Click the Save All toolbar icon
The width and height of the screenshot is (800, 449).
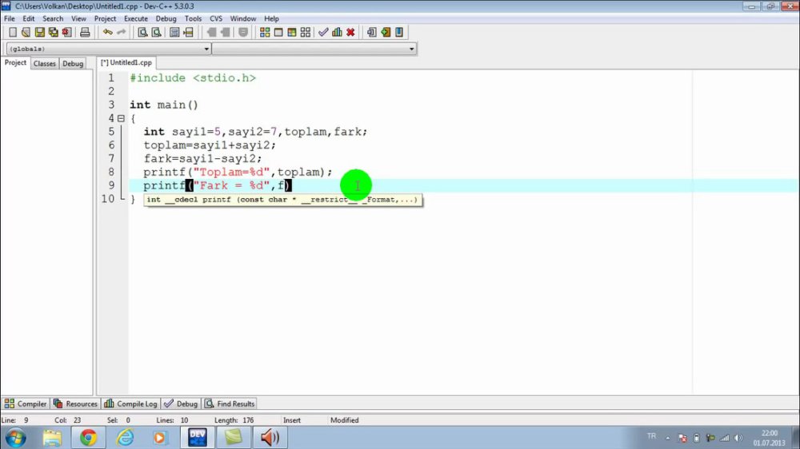(x=53, y=32)
